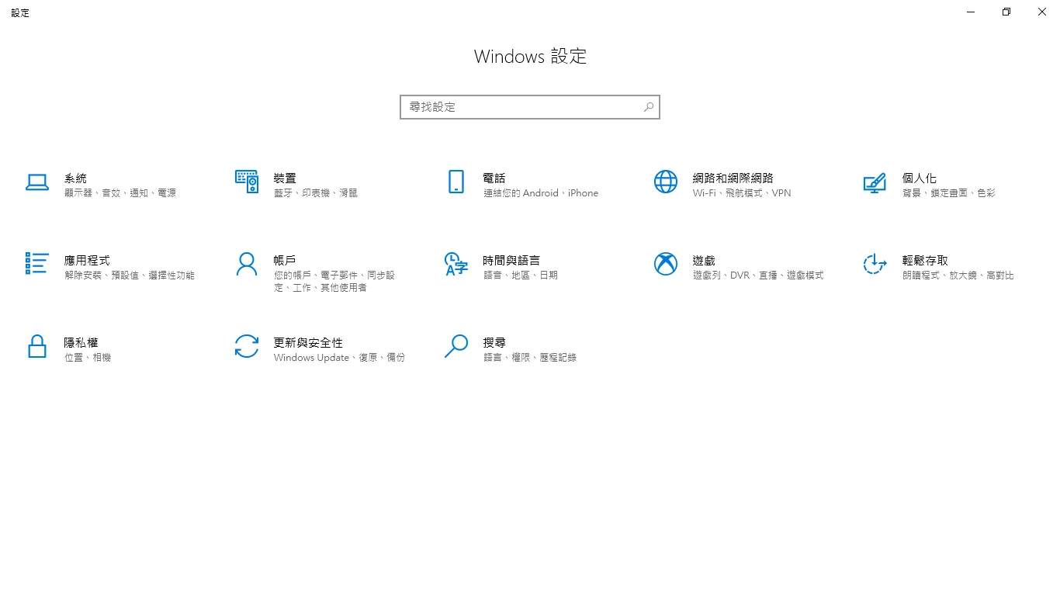Click the laptop icon for 系統
This screenshot has height=596, width=1060.
37,182
